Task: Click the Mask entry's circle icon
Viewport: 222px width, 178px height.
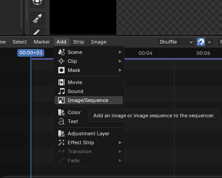Action: pyautogui.click(x=61, y=70)
